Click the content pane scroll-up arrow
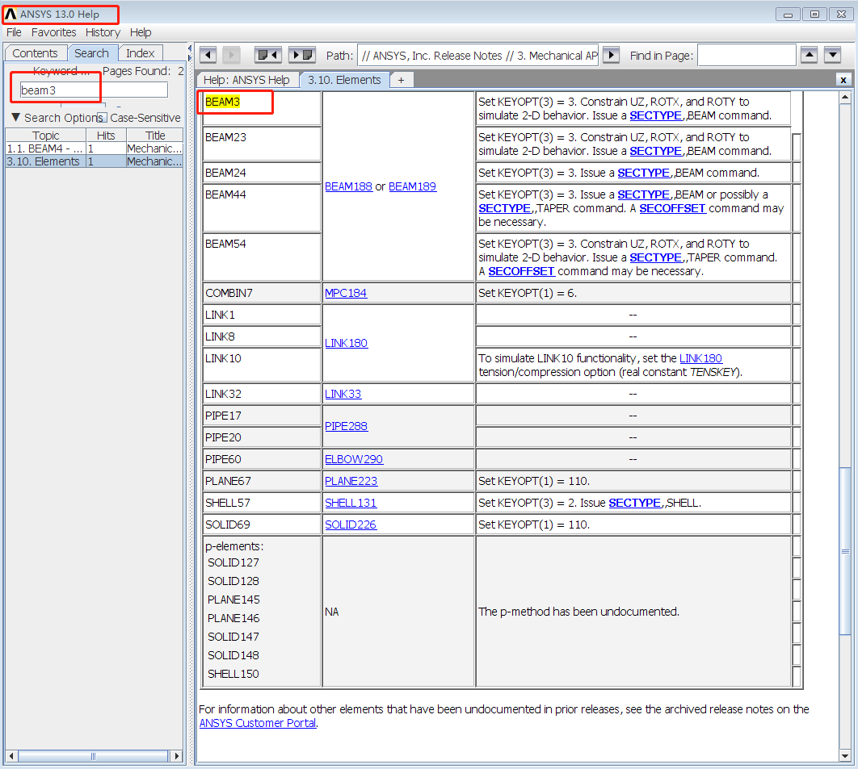858x769 pixels. click(845, 98)
